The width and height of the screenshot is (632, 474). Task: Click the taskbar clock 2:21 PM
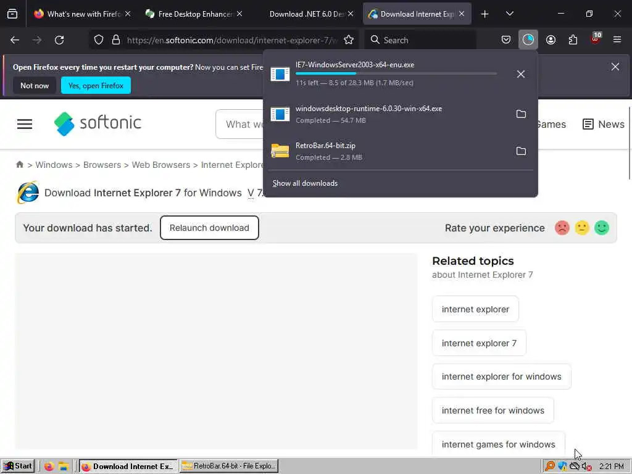tap(611, 467)
